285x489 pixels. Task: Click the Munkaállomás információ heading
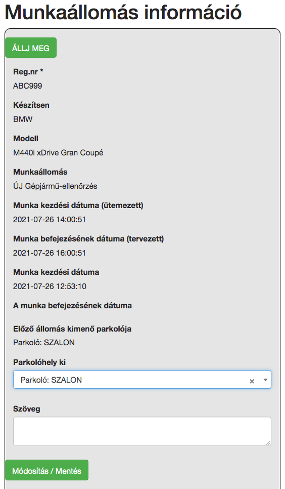pyautogui.click(x=123, y=13)
